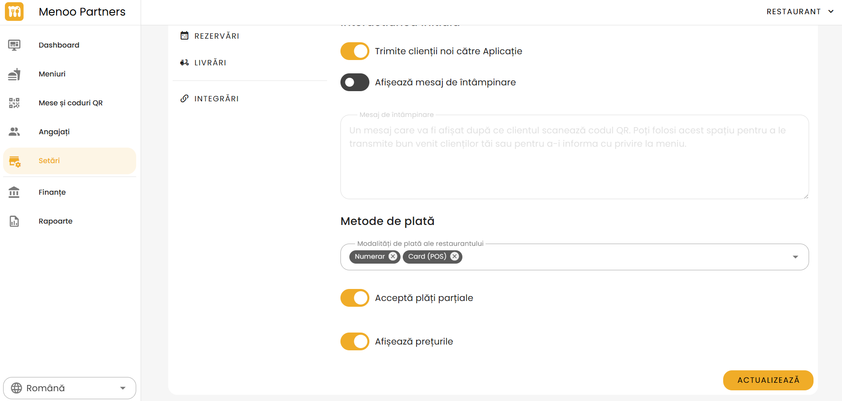Enable the Afișează mesaj de întâmpinare switch

[355, 82]
